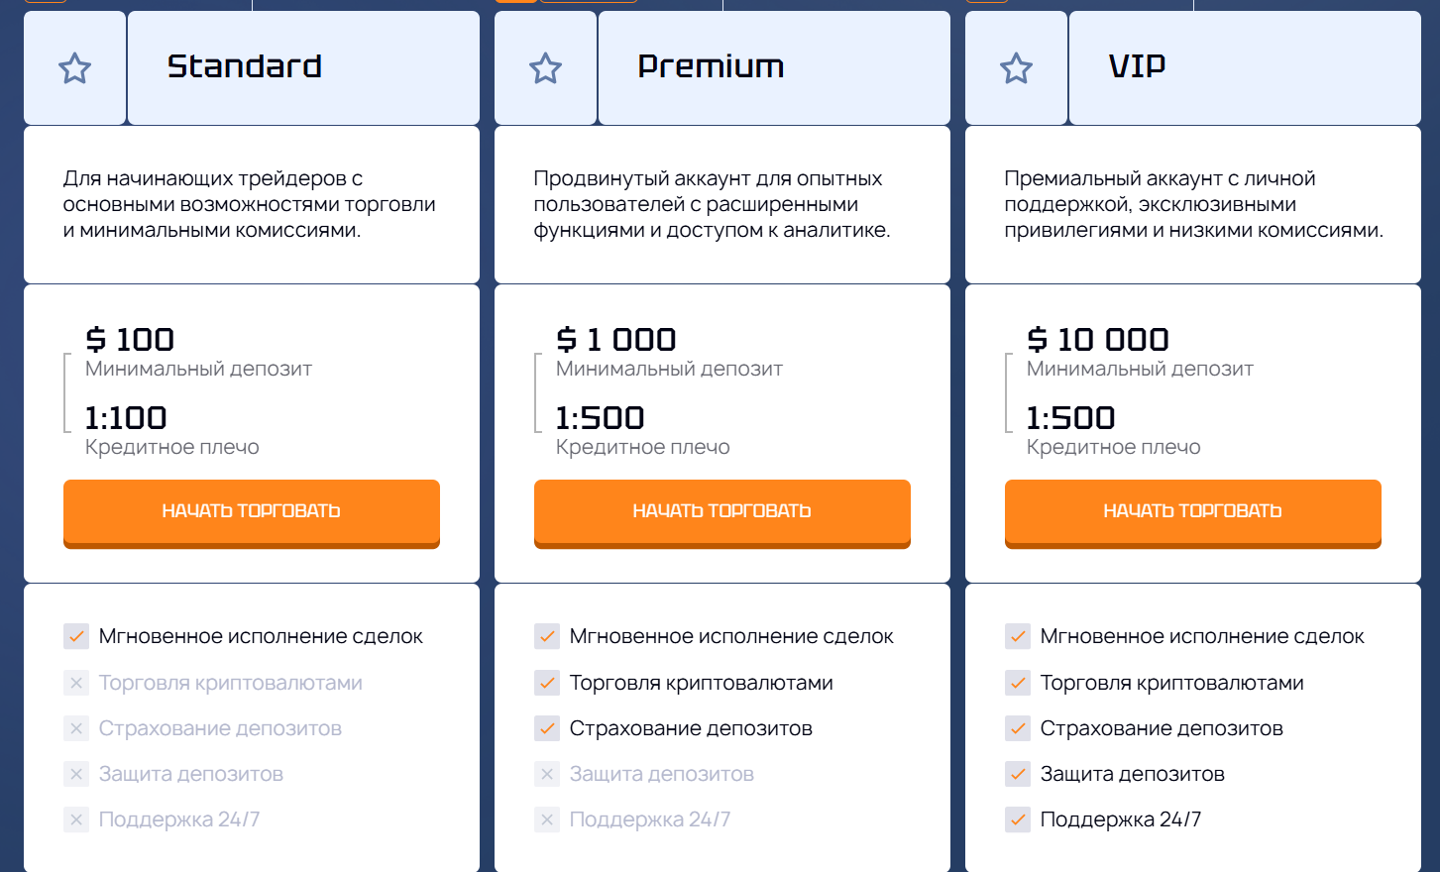Viewport: 1440px width, 872px height.
Task: Click Premium's Страхование депозитов checkmark
Action: [547, 728]
